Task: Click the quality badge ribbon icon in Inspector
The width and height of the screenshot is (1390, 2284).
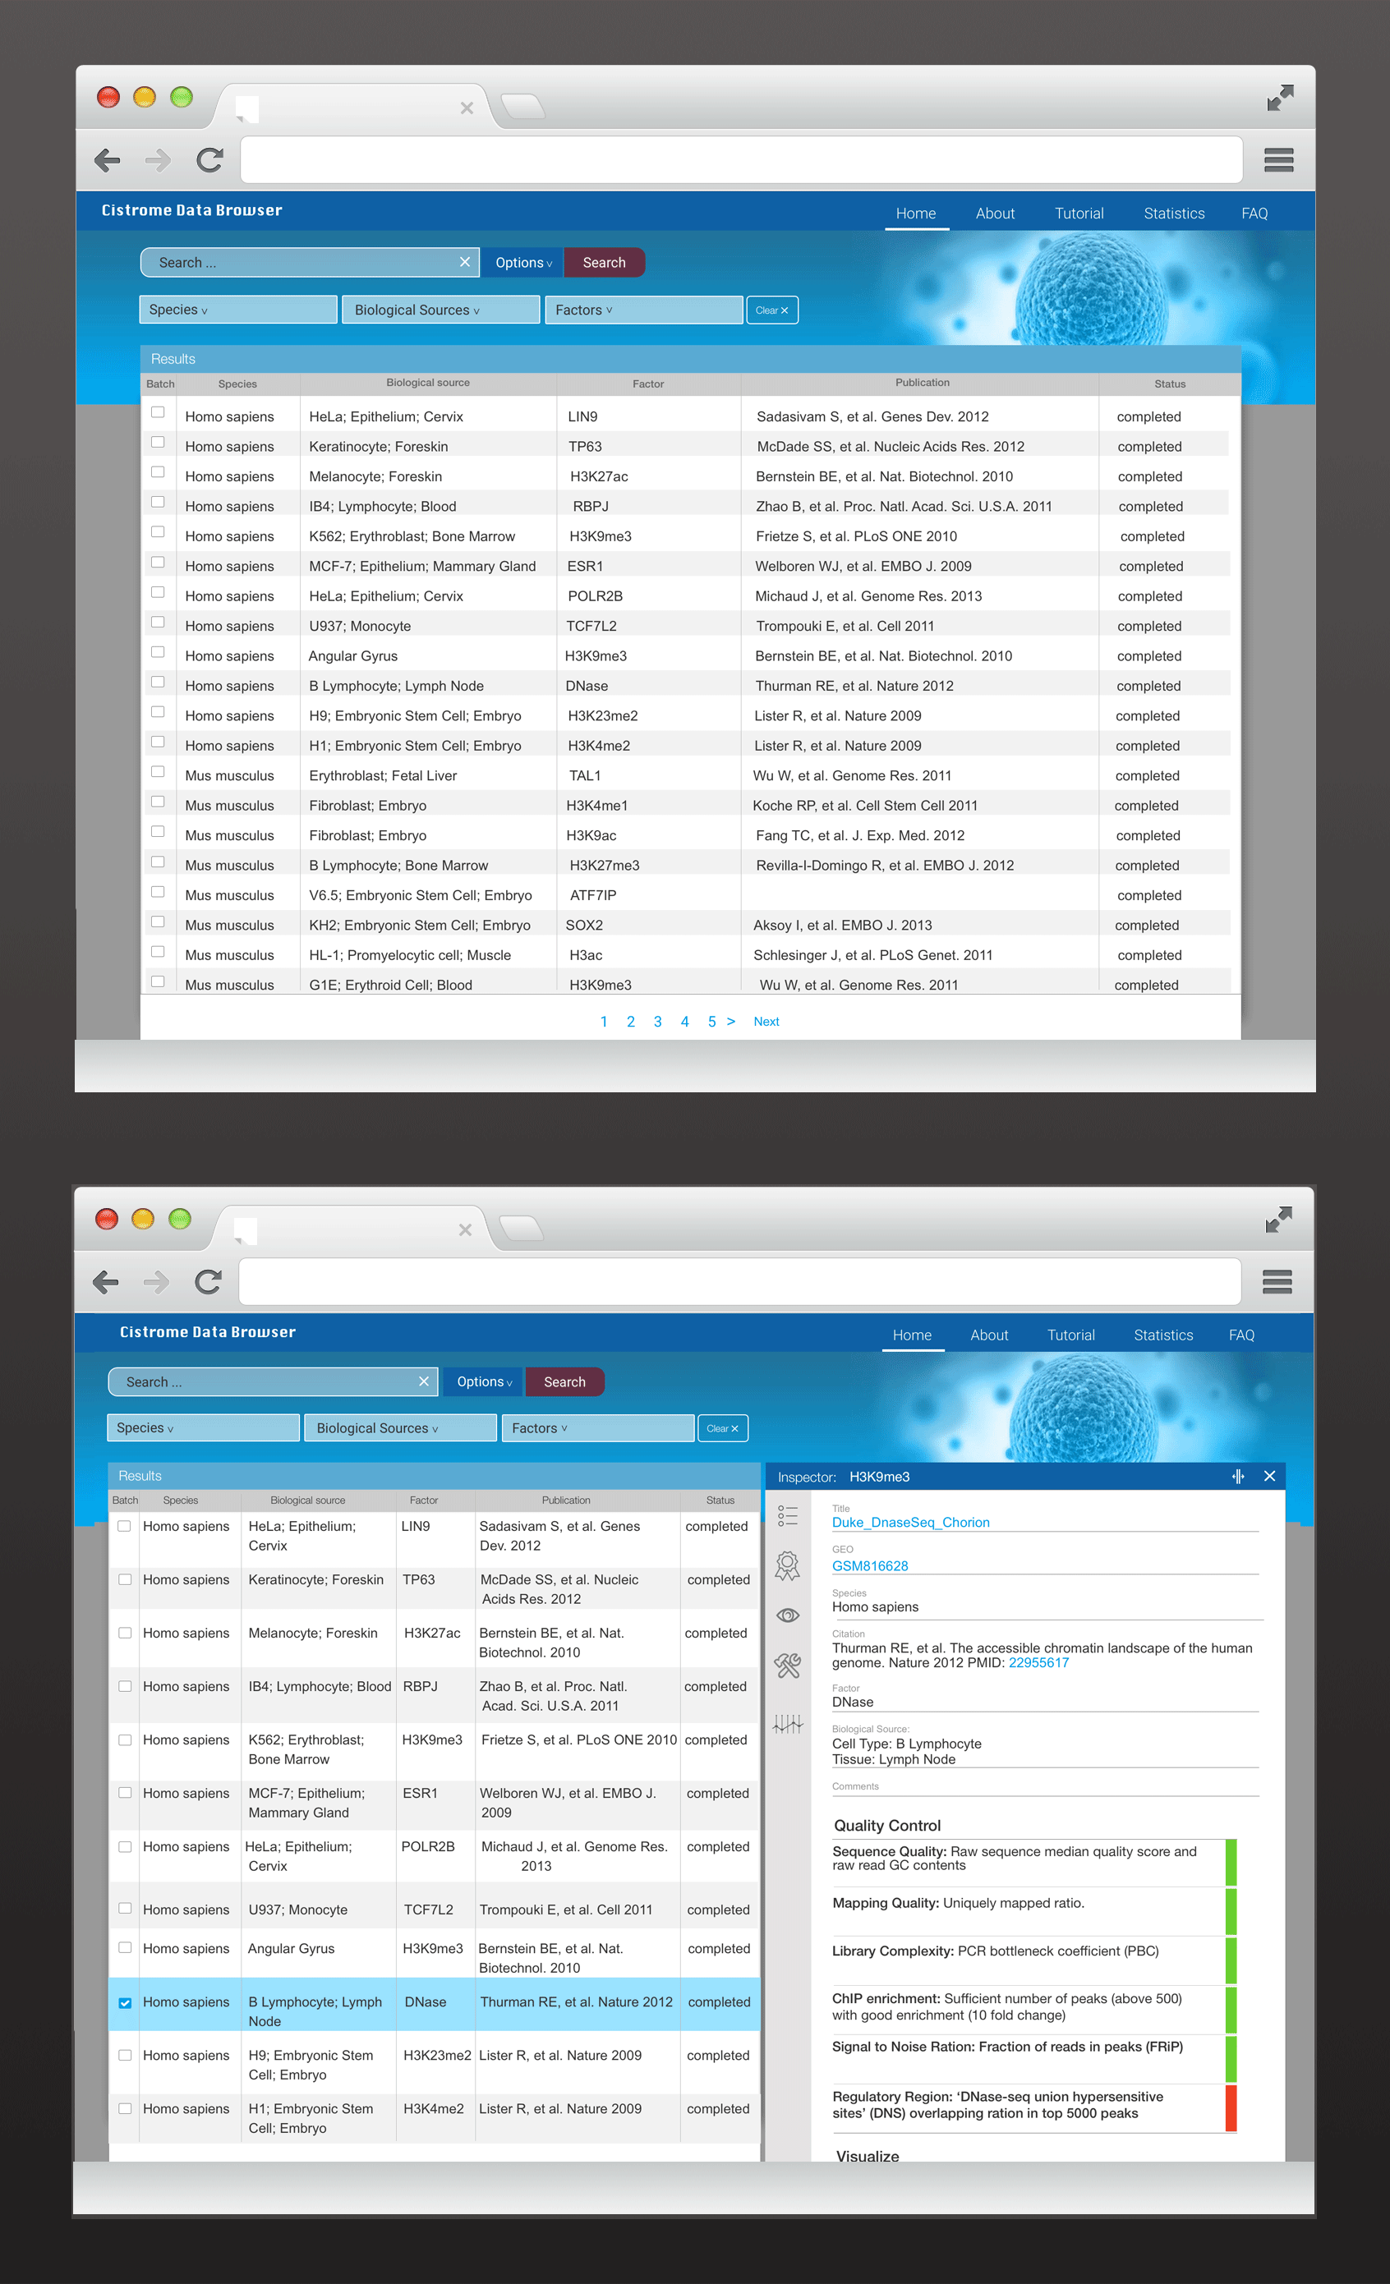Action: coord(787,1565)
